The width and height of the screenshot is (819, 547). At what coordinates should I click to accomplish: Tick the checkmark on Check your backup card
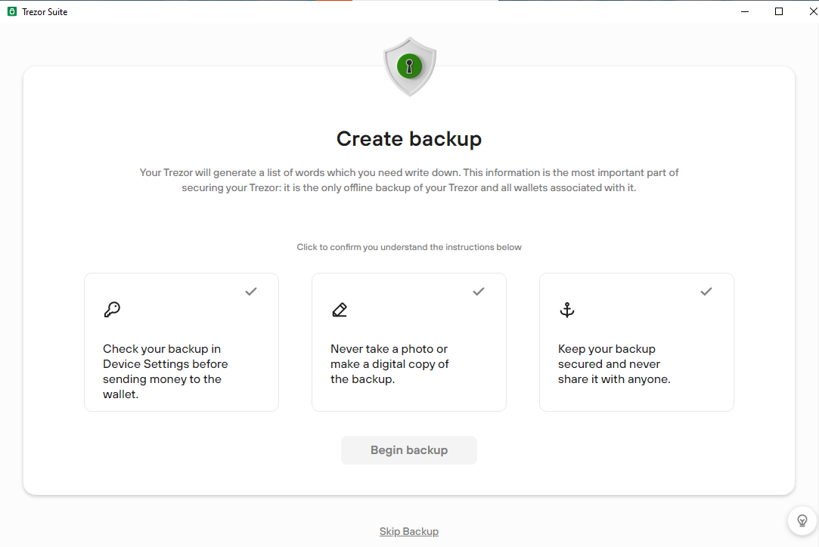tap(251, 291)
